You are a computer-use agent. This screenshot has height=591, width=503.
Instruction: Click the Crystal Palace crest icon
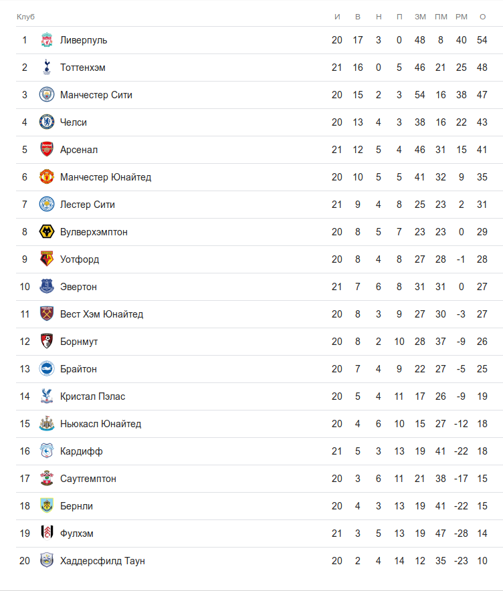[46, 396]
